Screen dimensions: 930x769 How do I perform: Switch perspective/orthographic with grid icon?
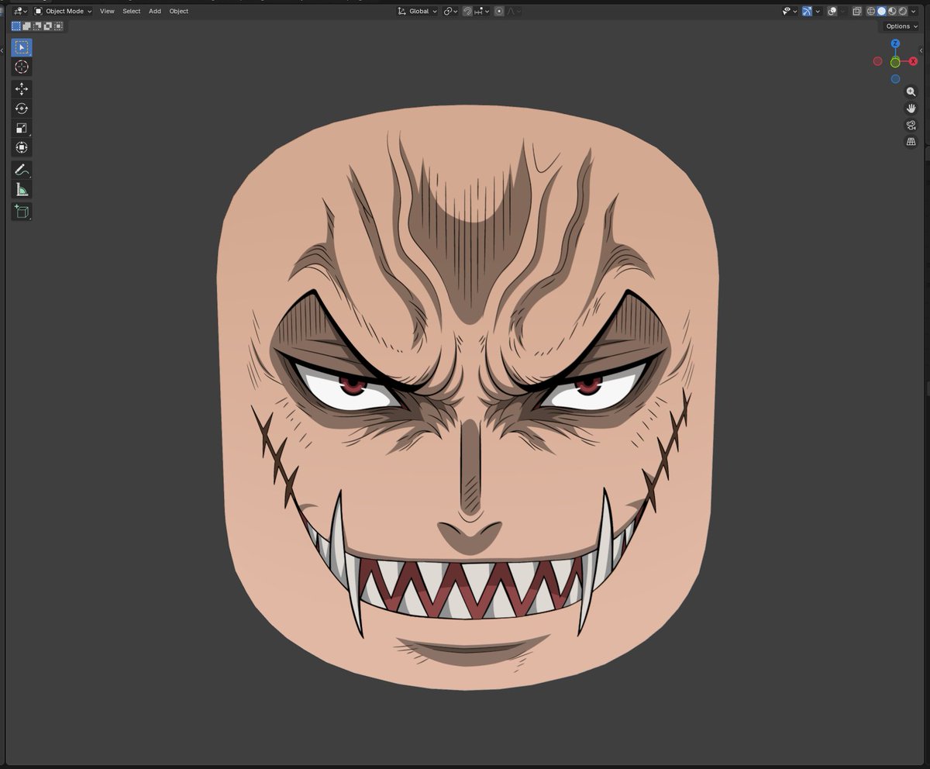coord(911,142)
